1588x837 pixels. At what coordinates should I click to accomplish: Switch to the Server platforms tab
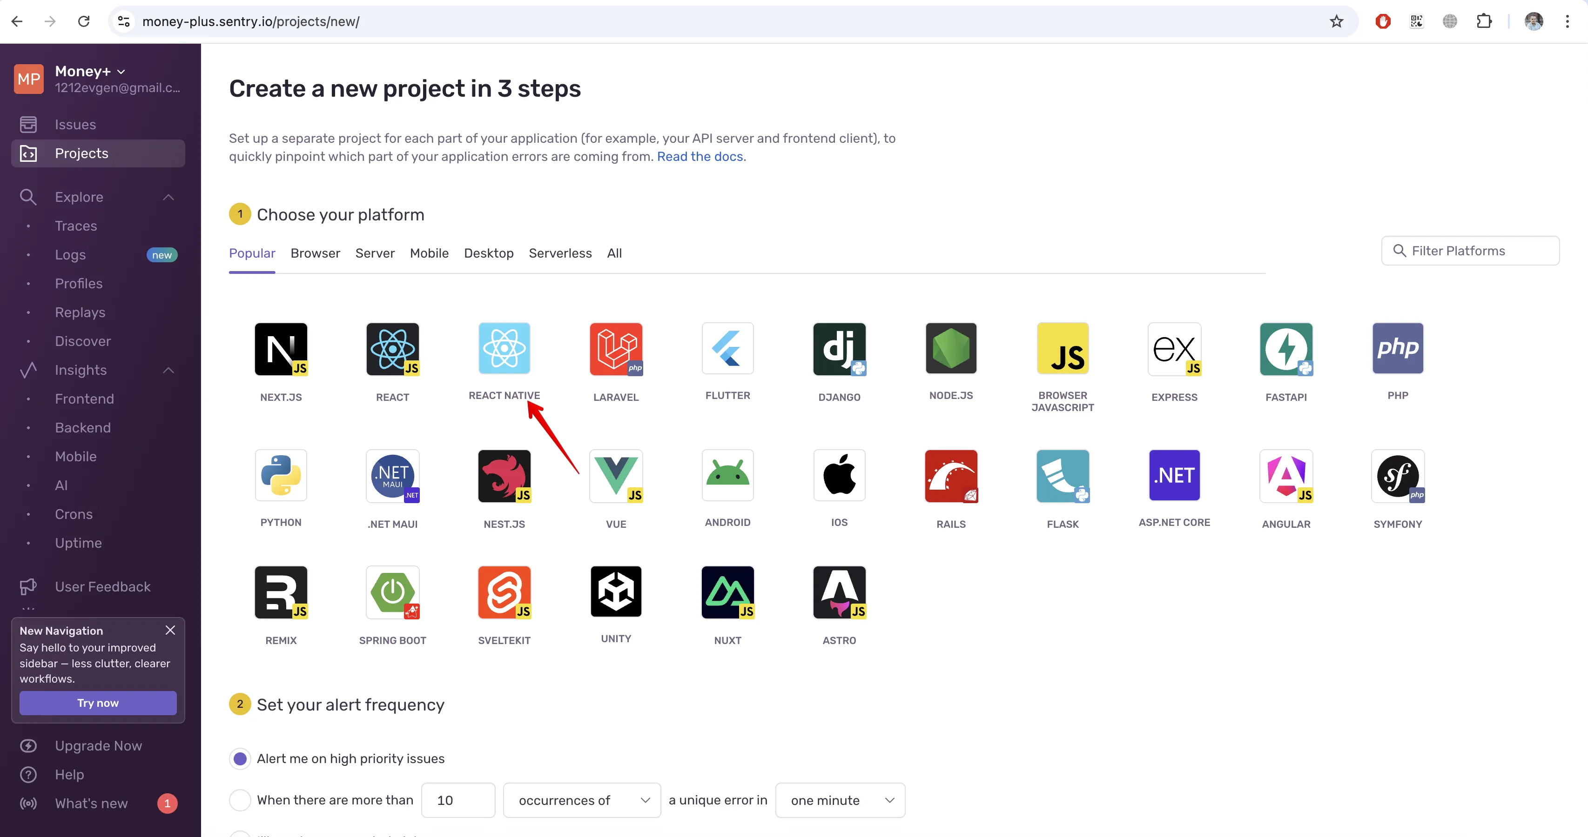pos(375,253)
